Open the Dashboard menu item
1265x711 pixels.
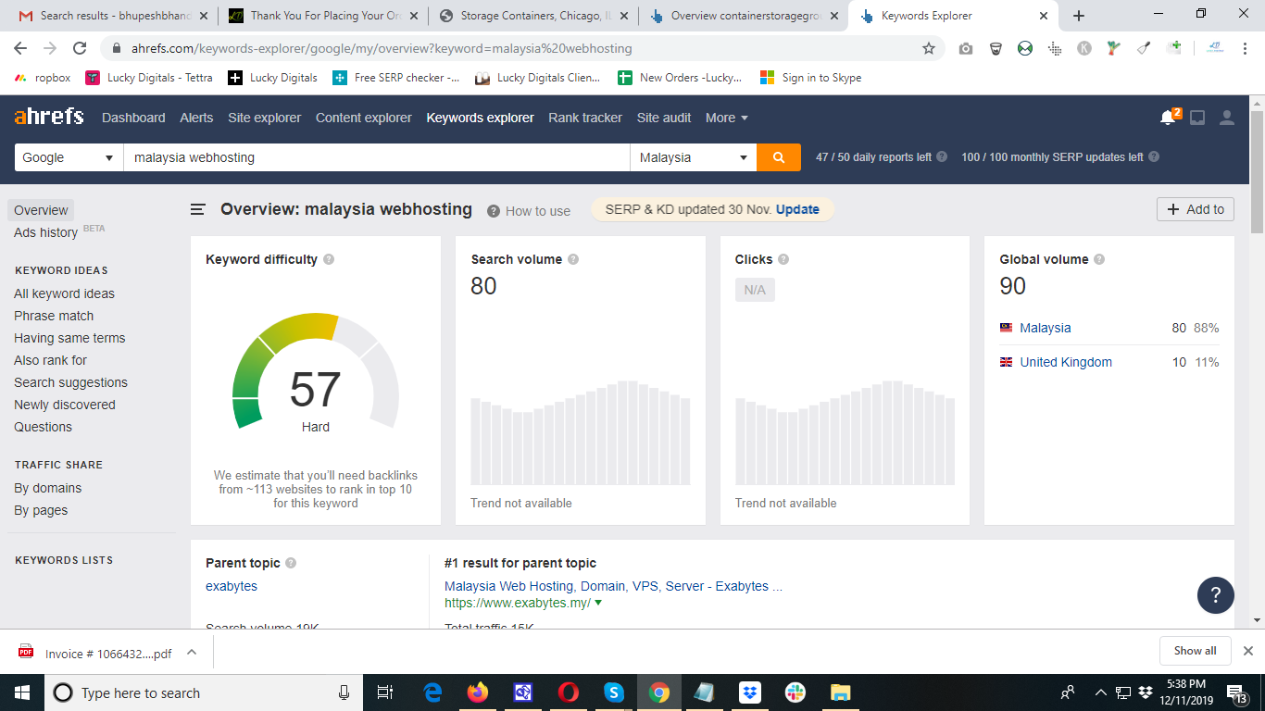click(133, 118)
